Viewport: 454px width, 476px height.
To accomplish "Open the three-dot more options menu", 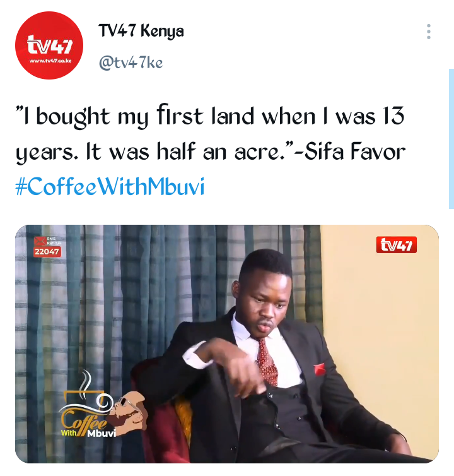I will pos(429,32).
